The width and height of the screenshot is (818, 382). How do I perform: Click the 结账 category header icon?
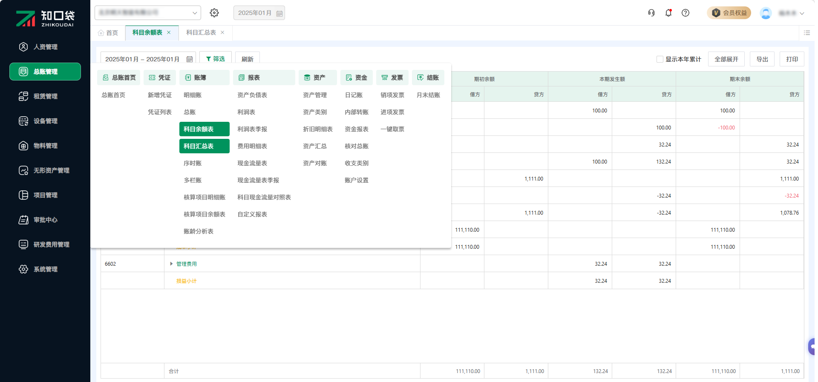(421, 78)
